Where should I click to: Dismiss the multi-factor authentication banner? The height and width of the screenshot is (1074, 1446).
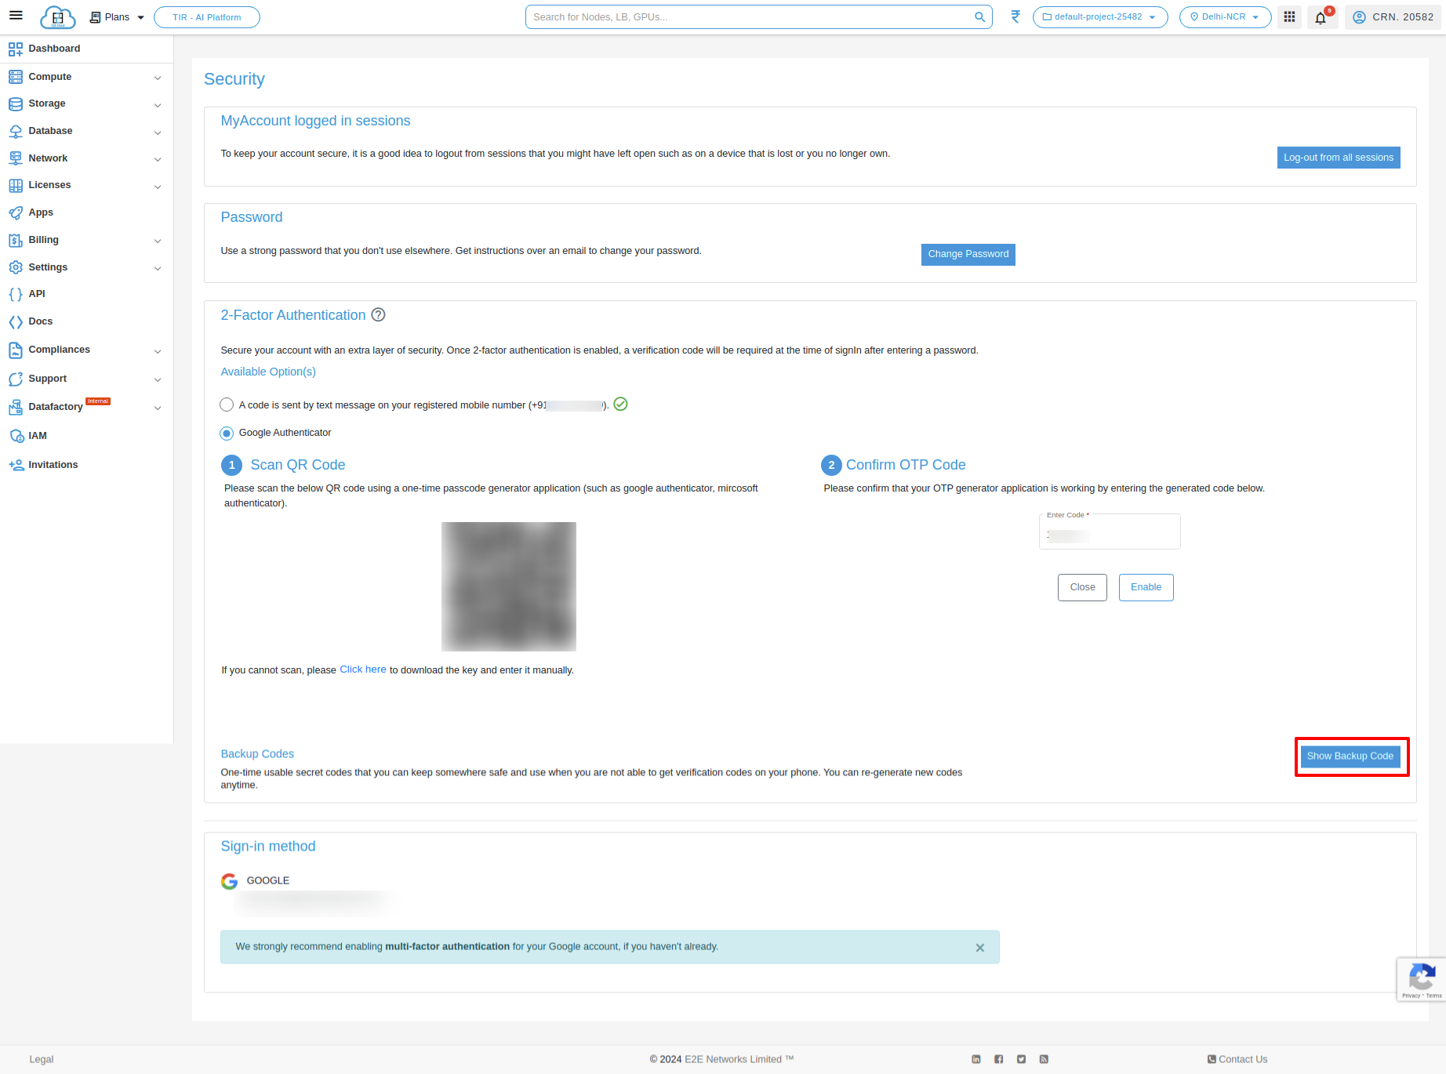click(x=980, y=948)
